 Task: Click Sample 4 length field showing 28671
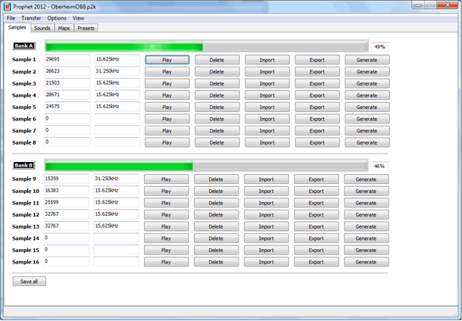[67, 95]
